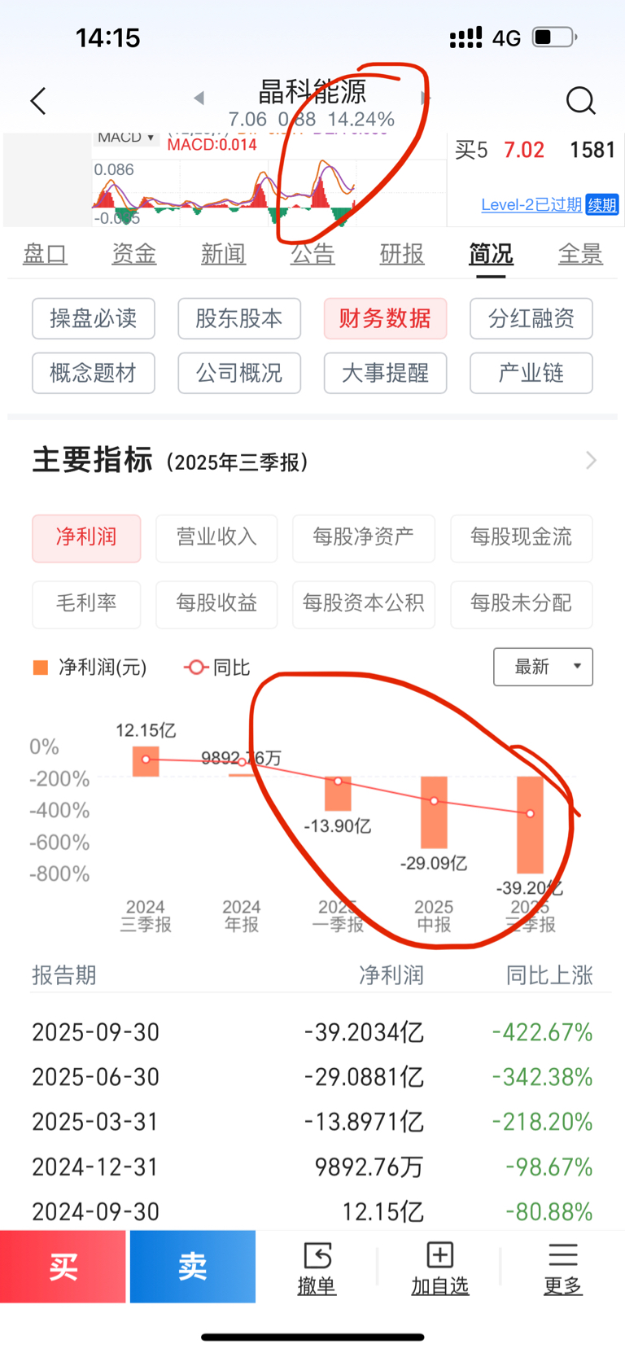Tap the 撤单 cancel order icon
This screenshot has height=1353, width=625.
pos(317,1268)
